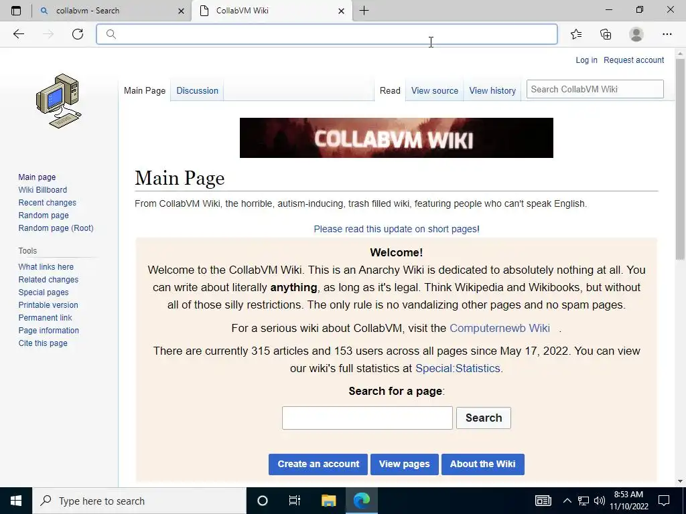686x514 pixels.
Task: Click the Log in link
Action: click(586, 60)
